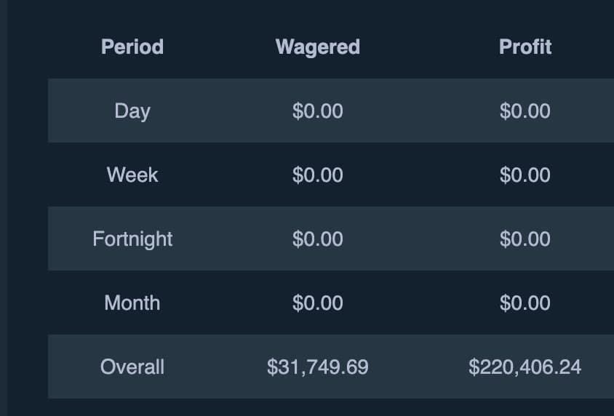The image size is (614, 416).
Task: Click empty space left of Overall label
Action: point(69,367)
